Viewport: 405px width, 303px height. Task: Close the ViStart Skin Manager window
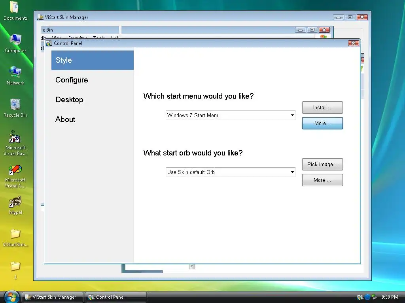[362, 17]
